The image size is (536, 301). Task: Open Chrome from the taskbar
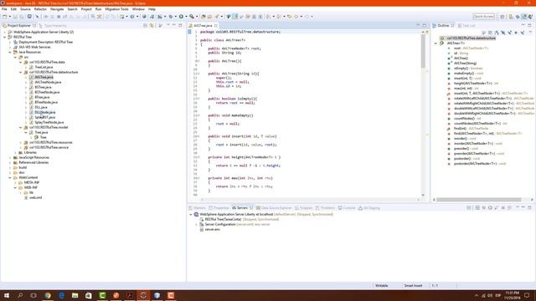pyautogui.click(x=48, y=295)
